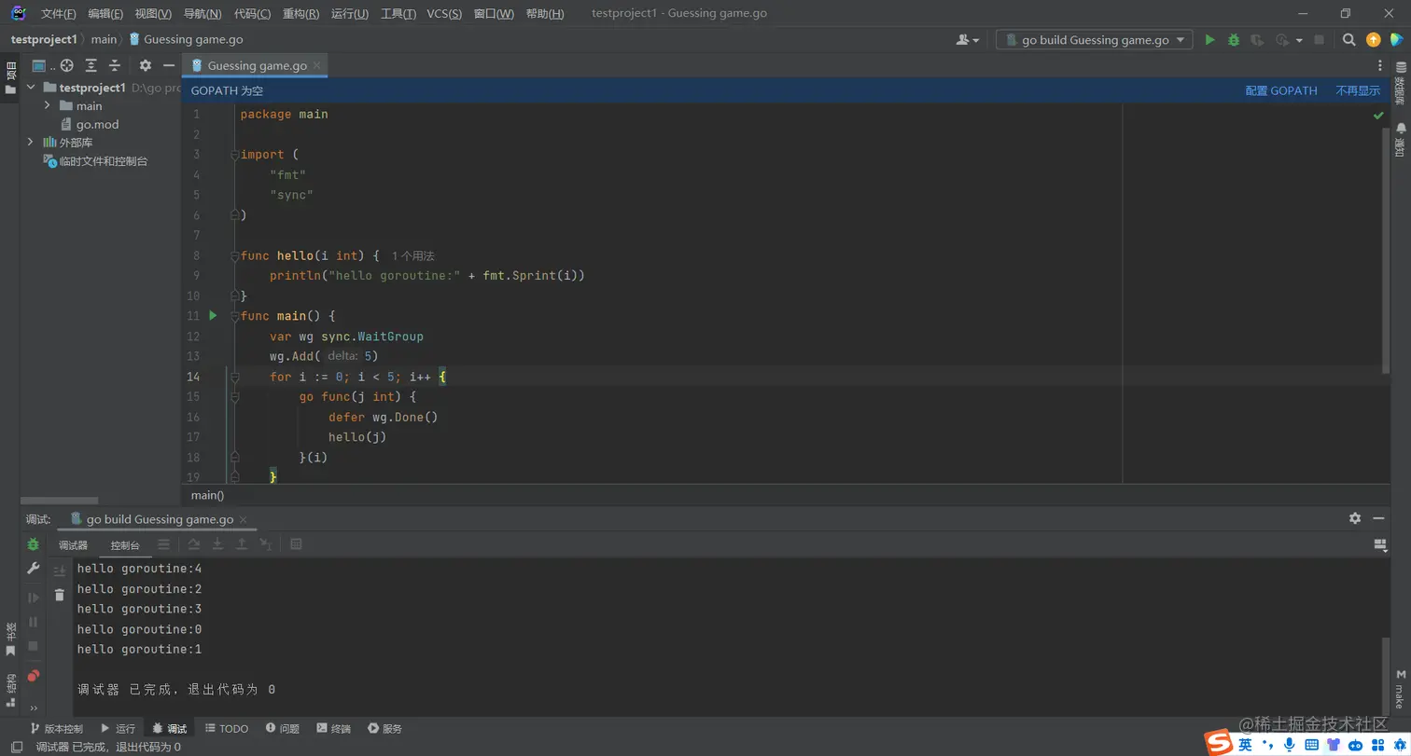Image resolution: width=1411 pixels, height=756 pixels.
Task: Open the 文件(F) menu
Action: (59, 14)
